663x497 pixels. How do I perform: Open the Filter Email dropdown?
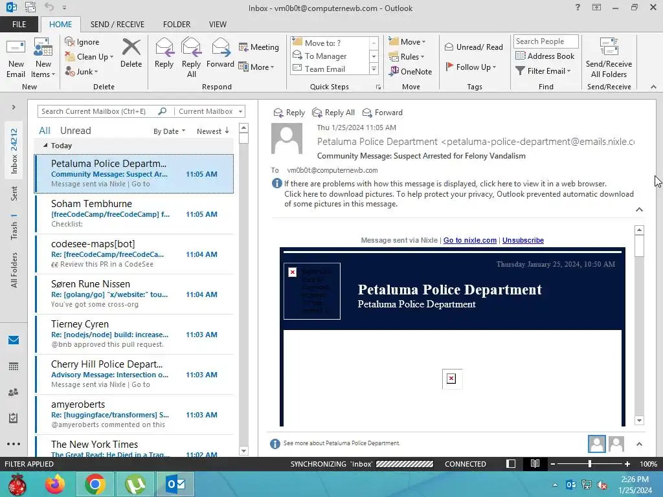click(543, 71)
